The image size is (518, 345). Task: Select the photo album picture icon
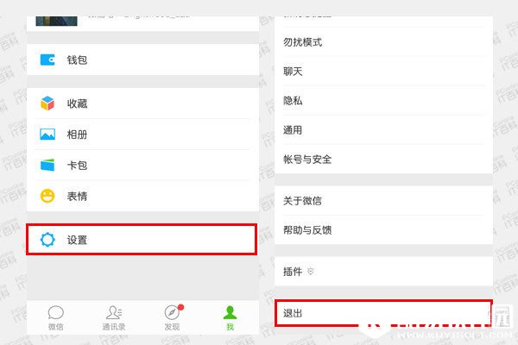47,135
